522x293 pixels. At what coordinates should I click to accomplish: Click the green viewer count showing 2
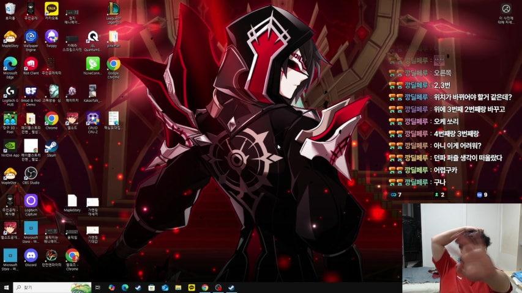(x=440, y=195)
